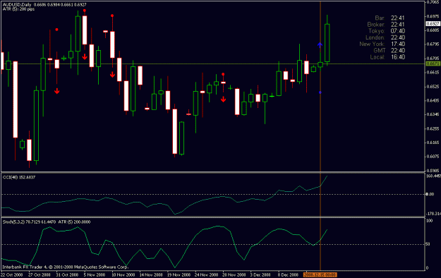Click the 8 Dec 2008 date label
441x278 pixels.
tap(288, 274)
